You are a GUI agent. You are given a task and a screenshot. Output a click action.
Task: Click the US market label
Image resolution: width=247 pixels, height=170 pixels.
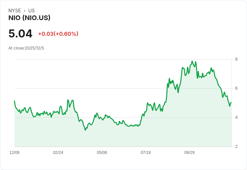(32, 11)
